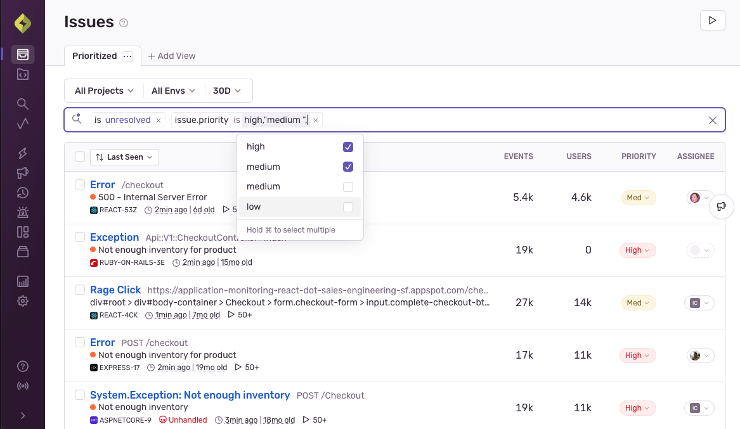740x429 pixels.
Task: Expand the sidebar with bottom chevron
Action: (x=23, y=416)
